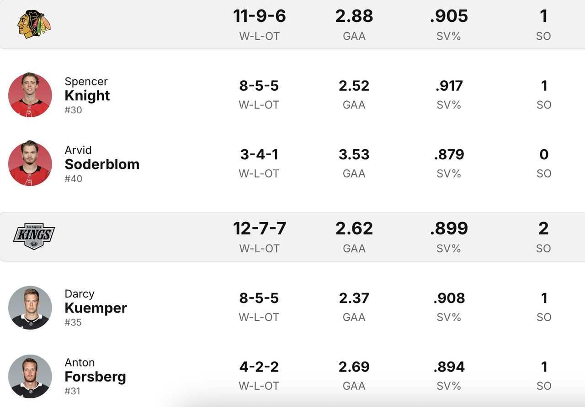Image resolution: width=585 pixels, height=407 pixels.
Task: Open Arvid Soderblom's headshot photo
Action: tap(30, 164)
